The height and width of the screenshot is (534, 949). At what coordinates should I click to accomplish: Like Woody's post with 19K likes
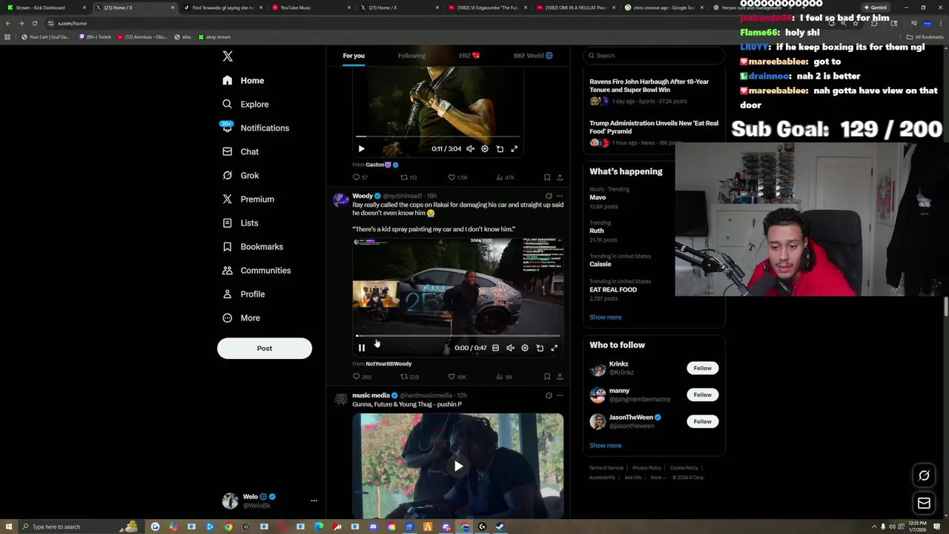(457, 377)
